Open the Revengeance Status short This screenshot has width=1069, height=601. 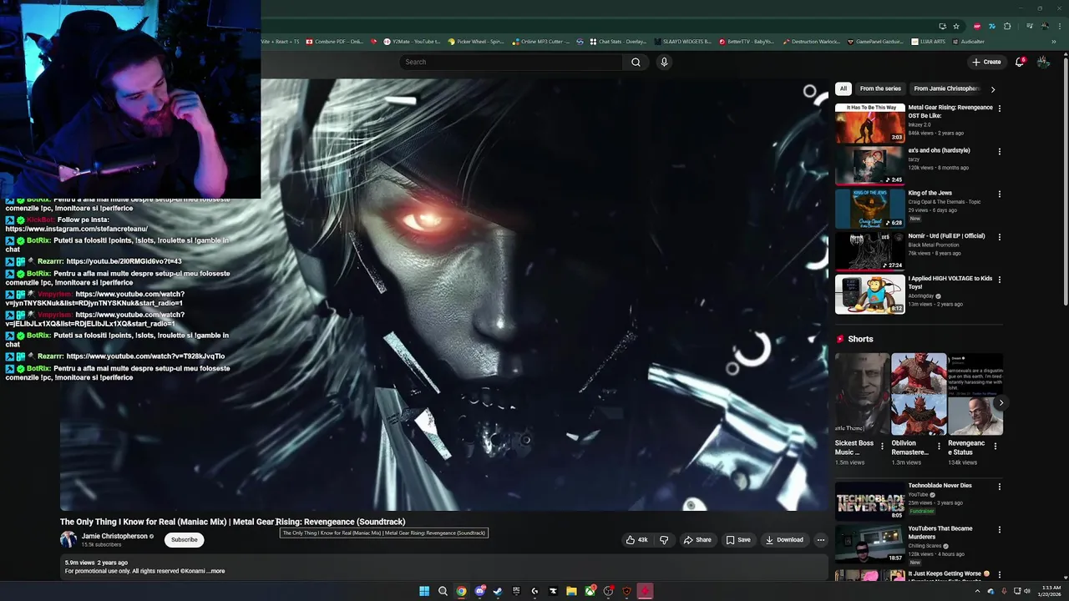975,394
